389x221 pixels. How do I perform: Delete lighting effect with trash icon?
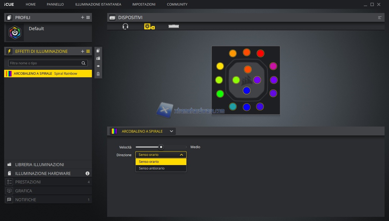[x=98, y=74]
